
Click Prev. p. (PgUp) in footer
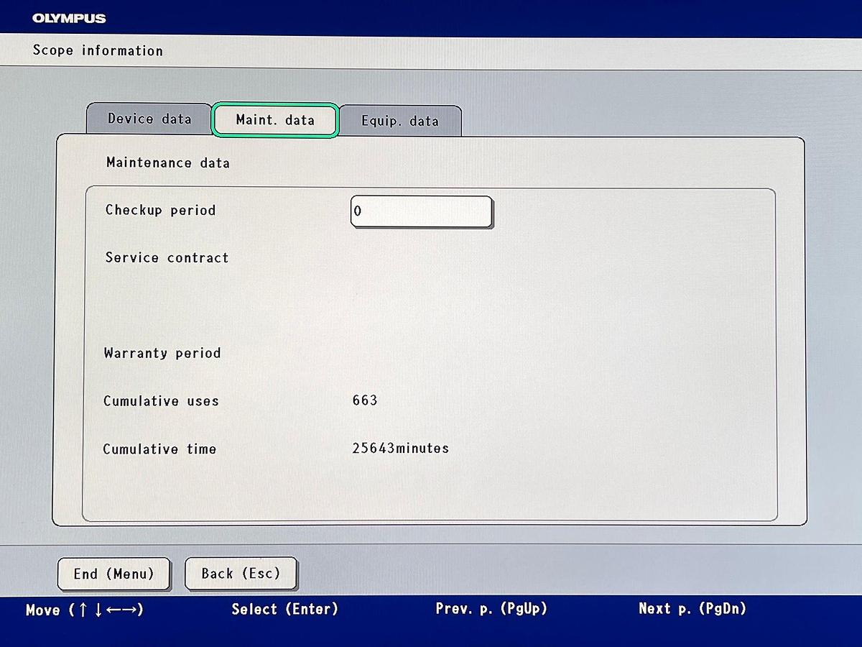(x=491, y=609)
